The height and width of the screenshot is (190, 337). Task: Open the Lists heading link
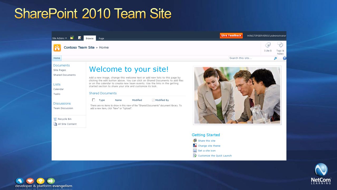click(x=57, y=84)
